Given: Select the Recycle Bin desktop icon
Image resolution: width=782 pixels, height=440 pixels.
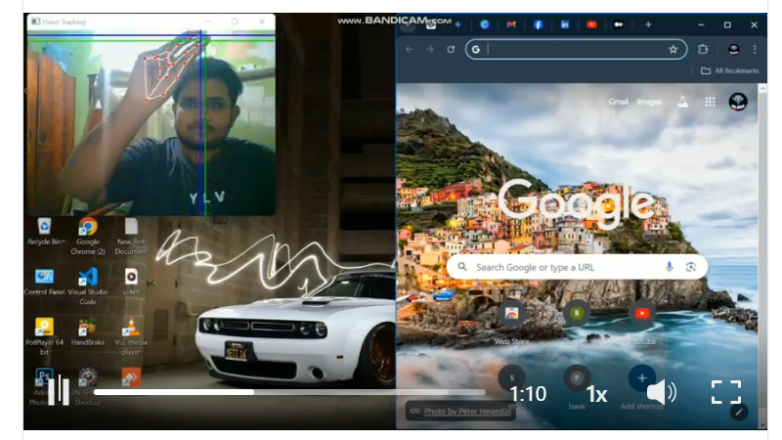Looking at the screenshot, I should pyautogui.click(x=45, y=232).
